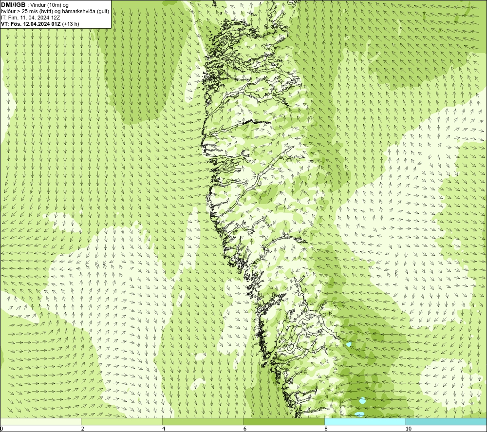Click the legend tick label '10'
Image resolution: width=487 pixels, height=432 pixels.
tap(409, 429)
